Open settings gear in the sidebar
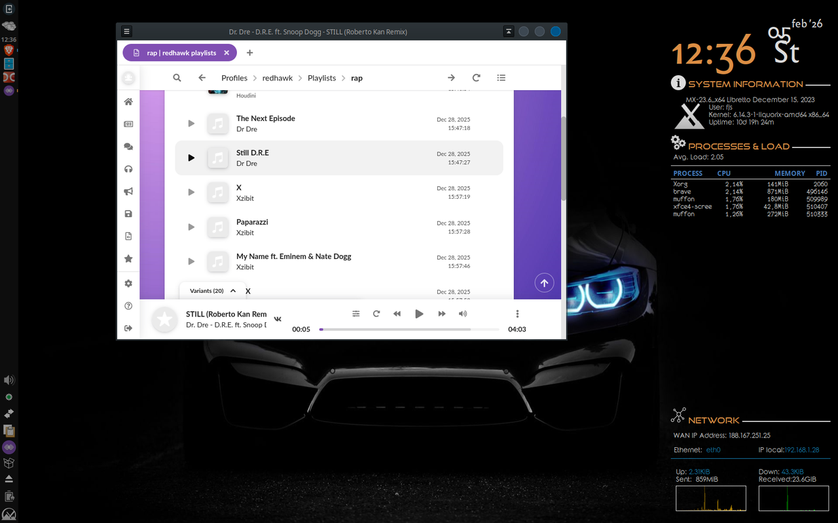The image size is (838, 523). [x=128, y=284]
